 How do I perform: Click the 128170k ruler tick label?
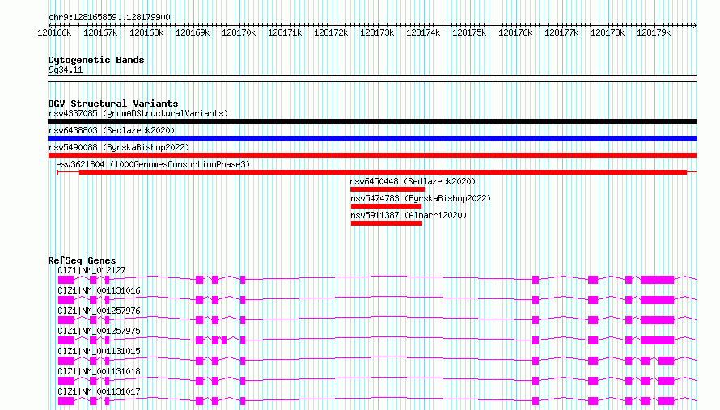(x=239, y=32)
